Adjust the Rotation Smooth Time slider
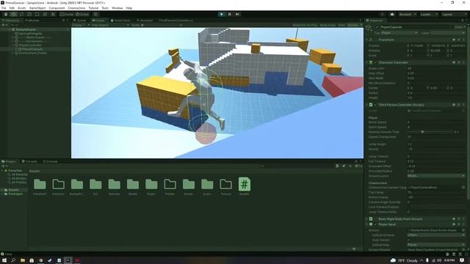The image size is (470, 264). (430, 132)
